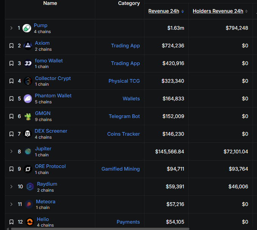Screen dimensions: 257x230
Task: Click the $724,236 revenue value
Action: click(x=173, y=46)
